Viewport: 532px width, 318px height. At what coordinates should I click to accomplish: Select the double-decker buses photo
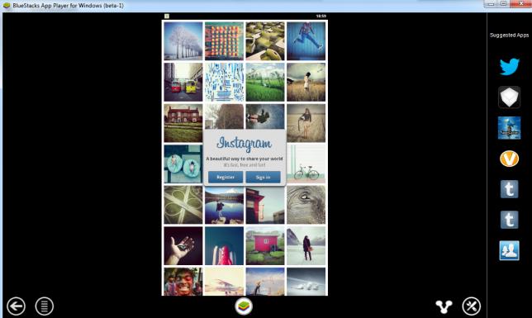183,82
